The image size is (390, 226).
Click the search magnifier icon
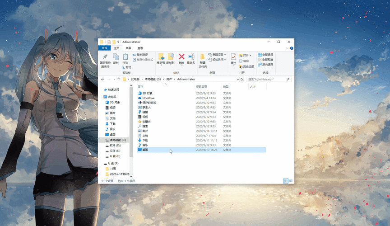click(288, 79)
